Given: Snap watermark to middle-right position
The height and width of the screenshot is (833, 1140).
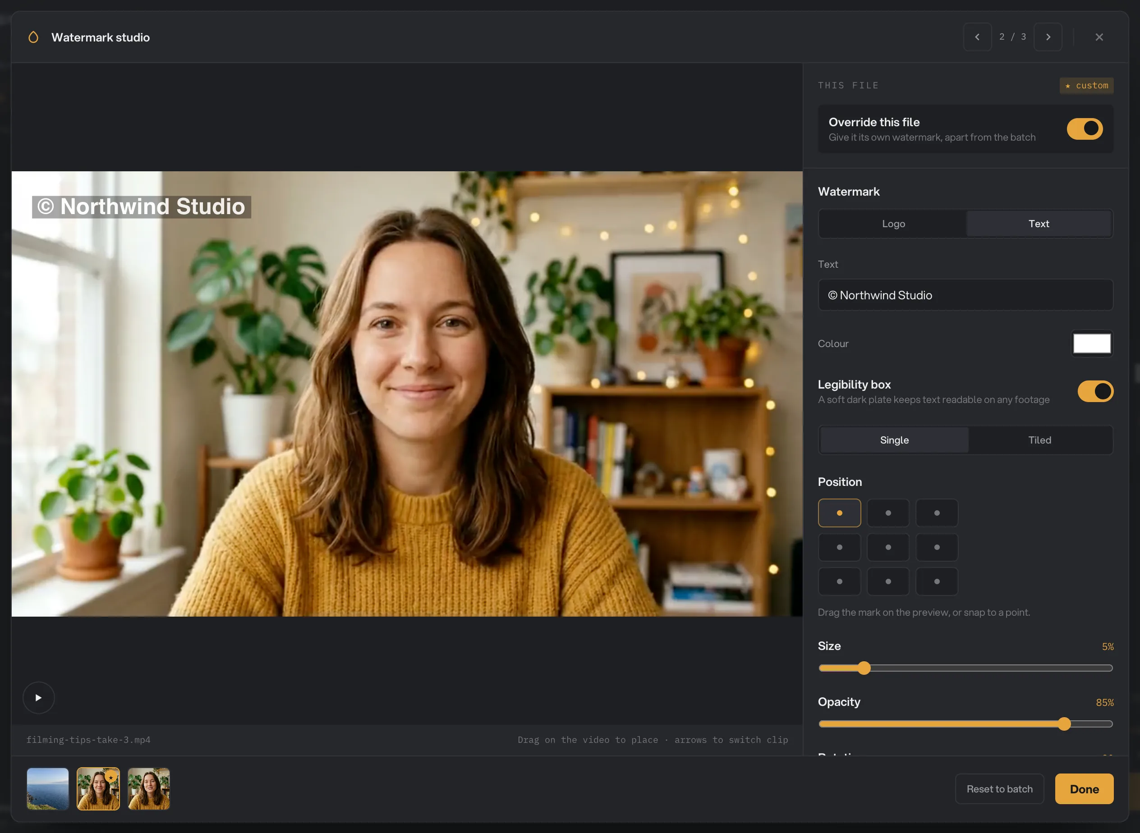Looking at the screenshot, I should coord(937,547).
